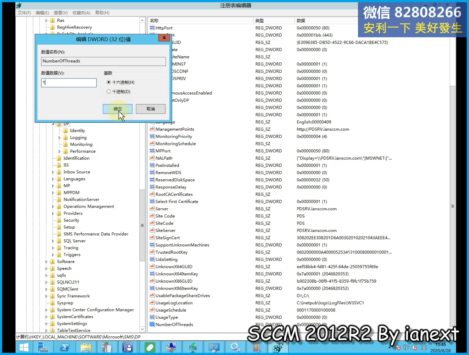The height and width of the screenshot is (355, 469).
Task: Open the Windows Start button
Action: tap(24, 347)
